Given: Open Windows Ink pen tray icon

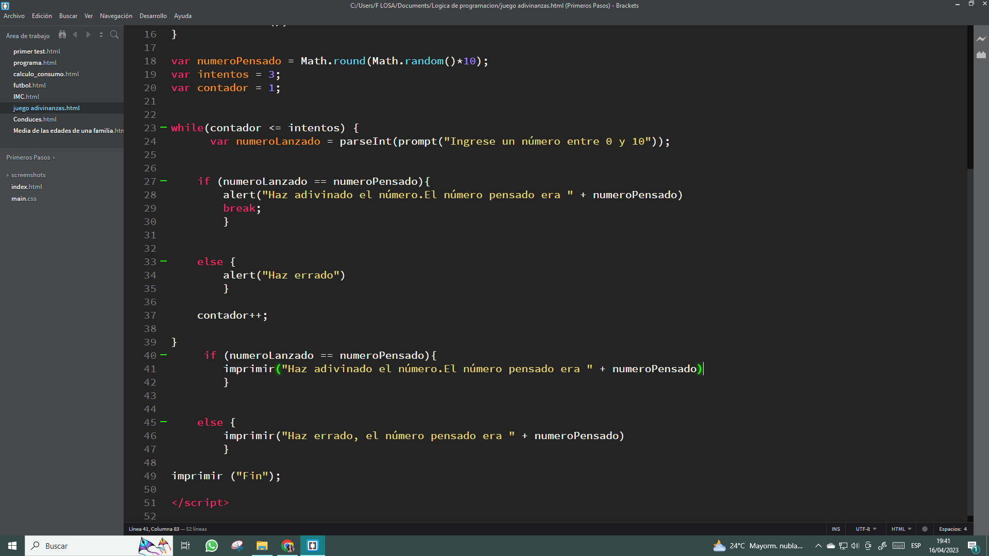Looking at the screenshot, I should click(882, 546).
